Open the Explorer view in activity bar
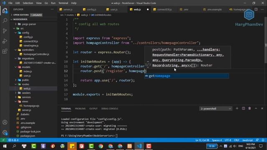The height and width of the screenshot is (150, 267). [x=5, y=10]
